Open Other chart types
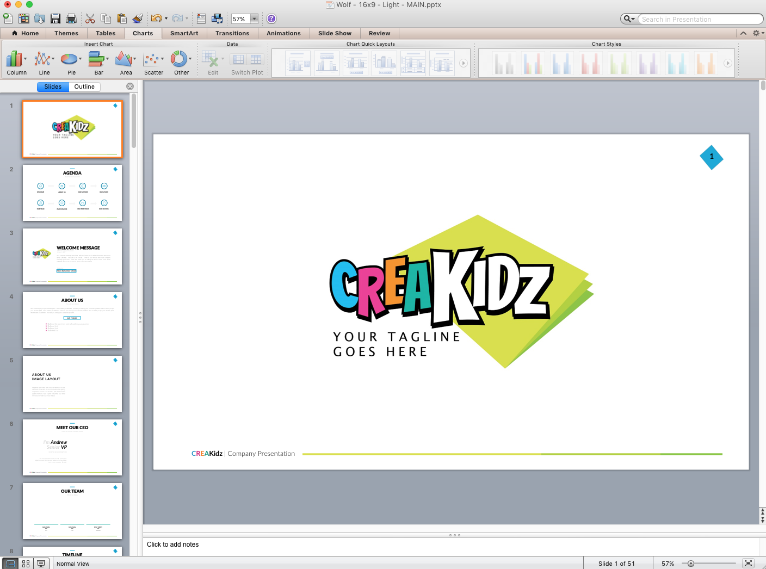 [x=182, y=63]
